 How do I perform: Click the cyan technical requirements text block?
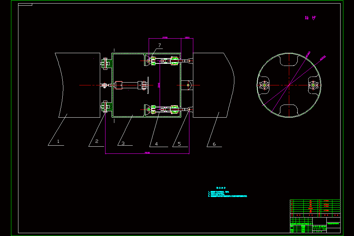pos(227,192)
